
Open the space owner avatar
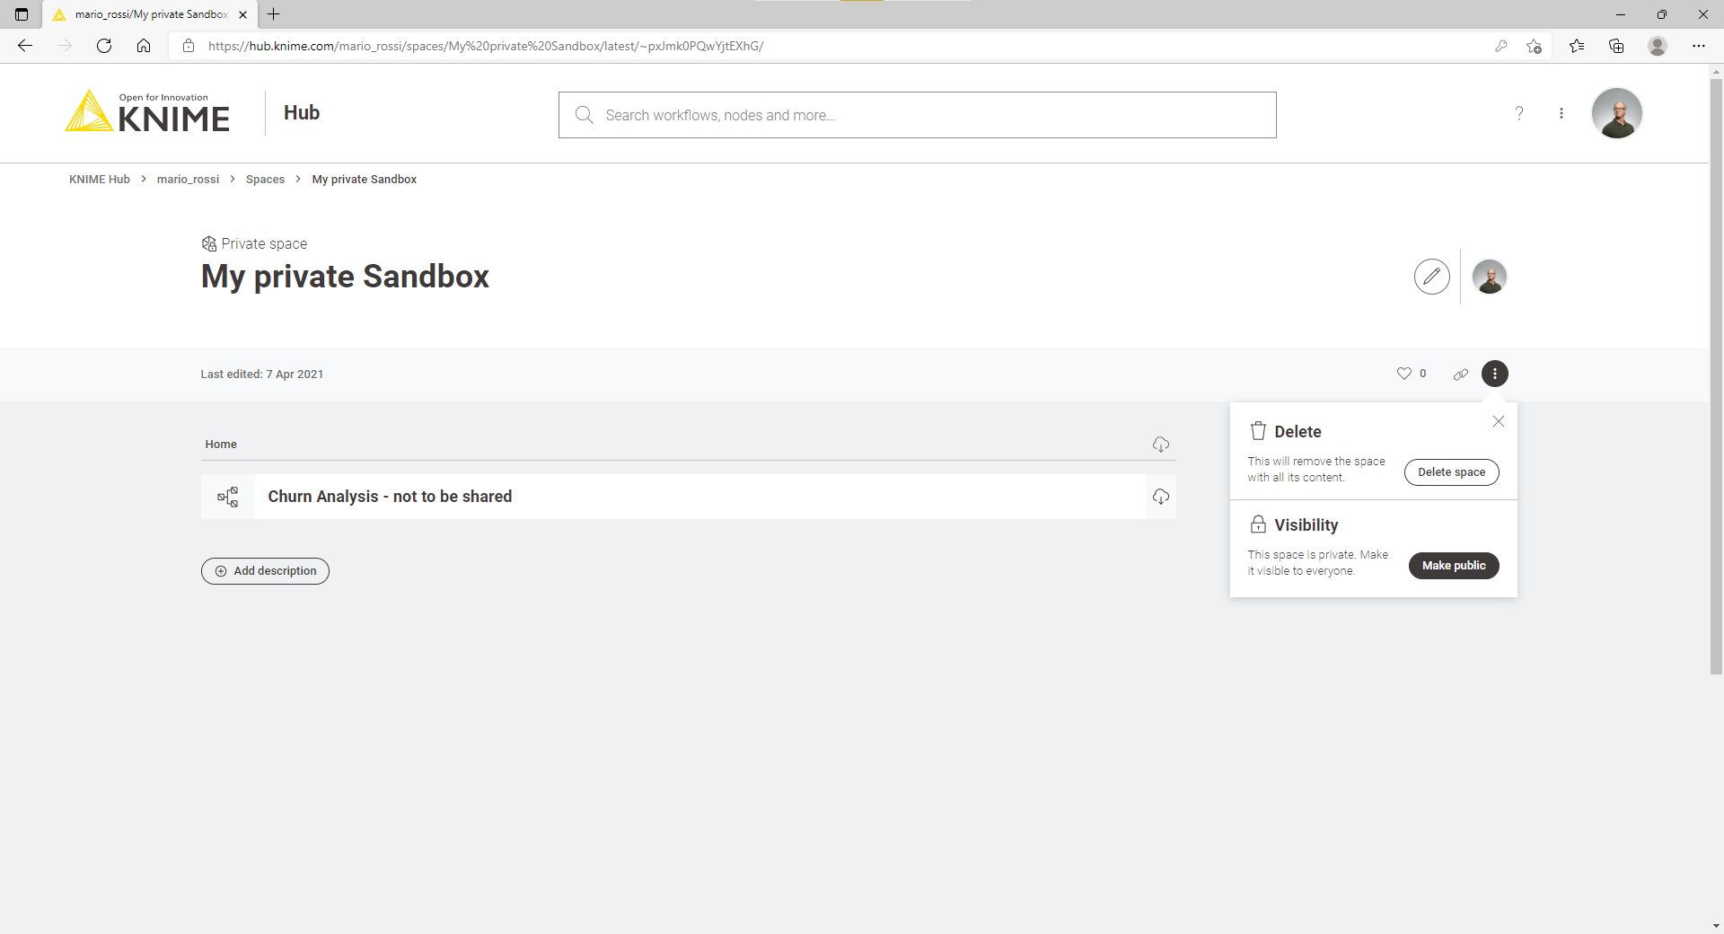pyautogui.click(x=1490, y=277)
